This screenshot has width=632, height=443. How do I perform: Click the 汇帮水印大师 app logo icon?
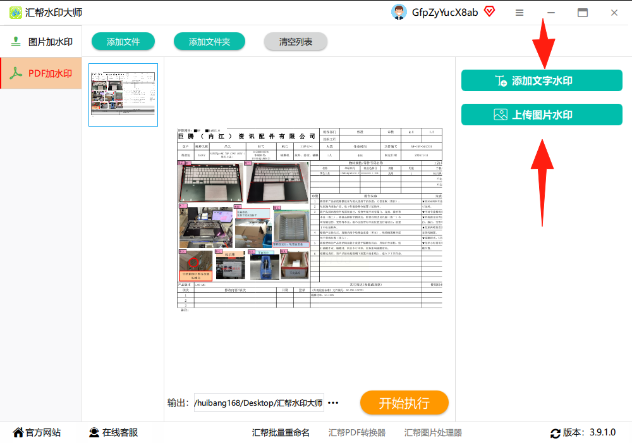tap(16, 13)
